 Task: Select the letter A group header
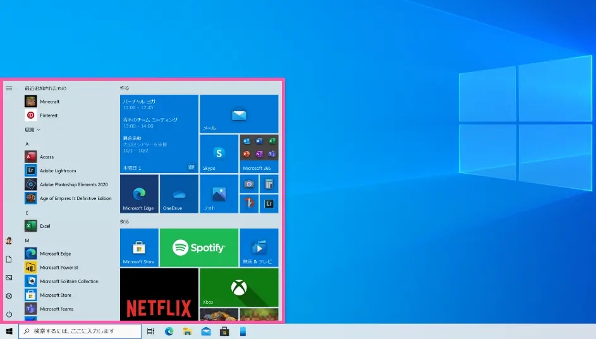(x=27, y=143)
